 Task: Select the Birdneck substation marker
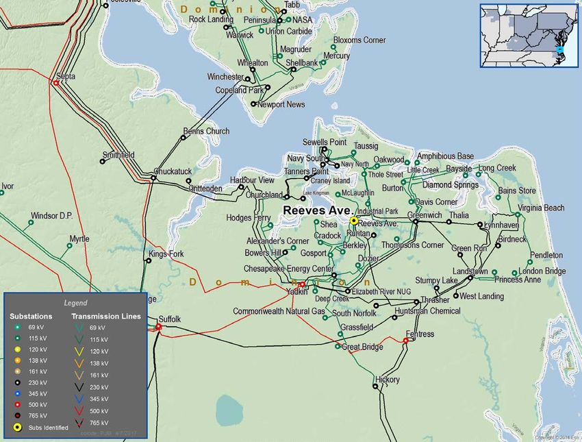point(498,245)
